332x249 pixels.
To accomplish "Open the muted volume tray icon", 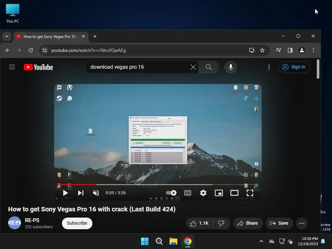I will pos(290,241).
